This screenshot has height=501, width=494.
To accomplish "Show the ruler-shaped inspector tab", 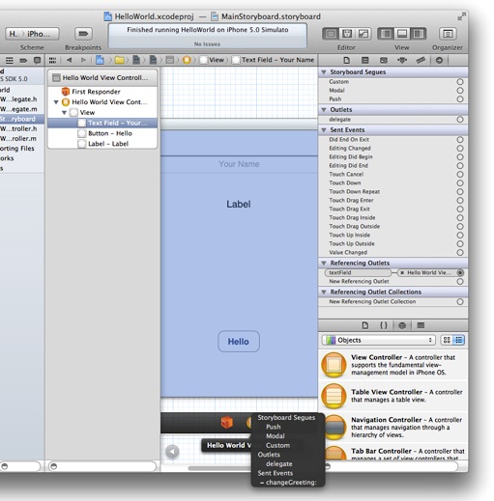I will pyautogui.click(x=421, y=60).
